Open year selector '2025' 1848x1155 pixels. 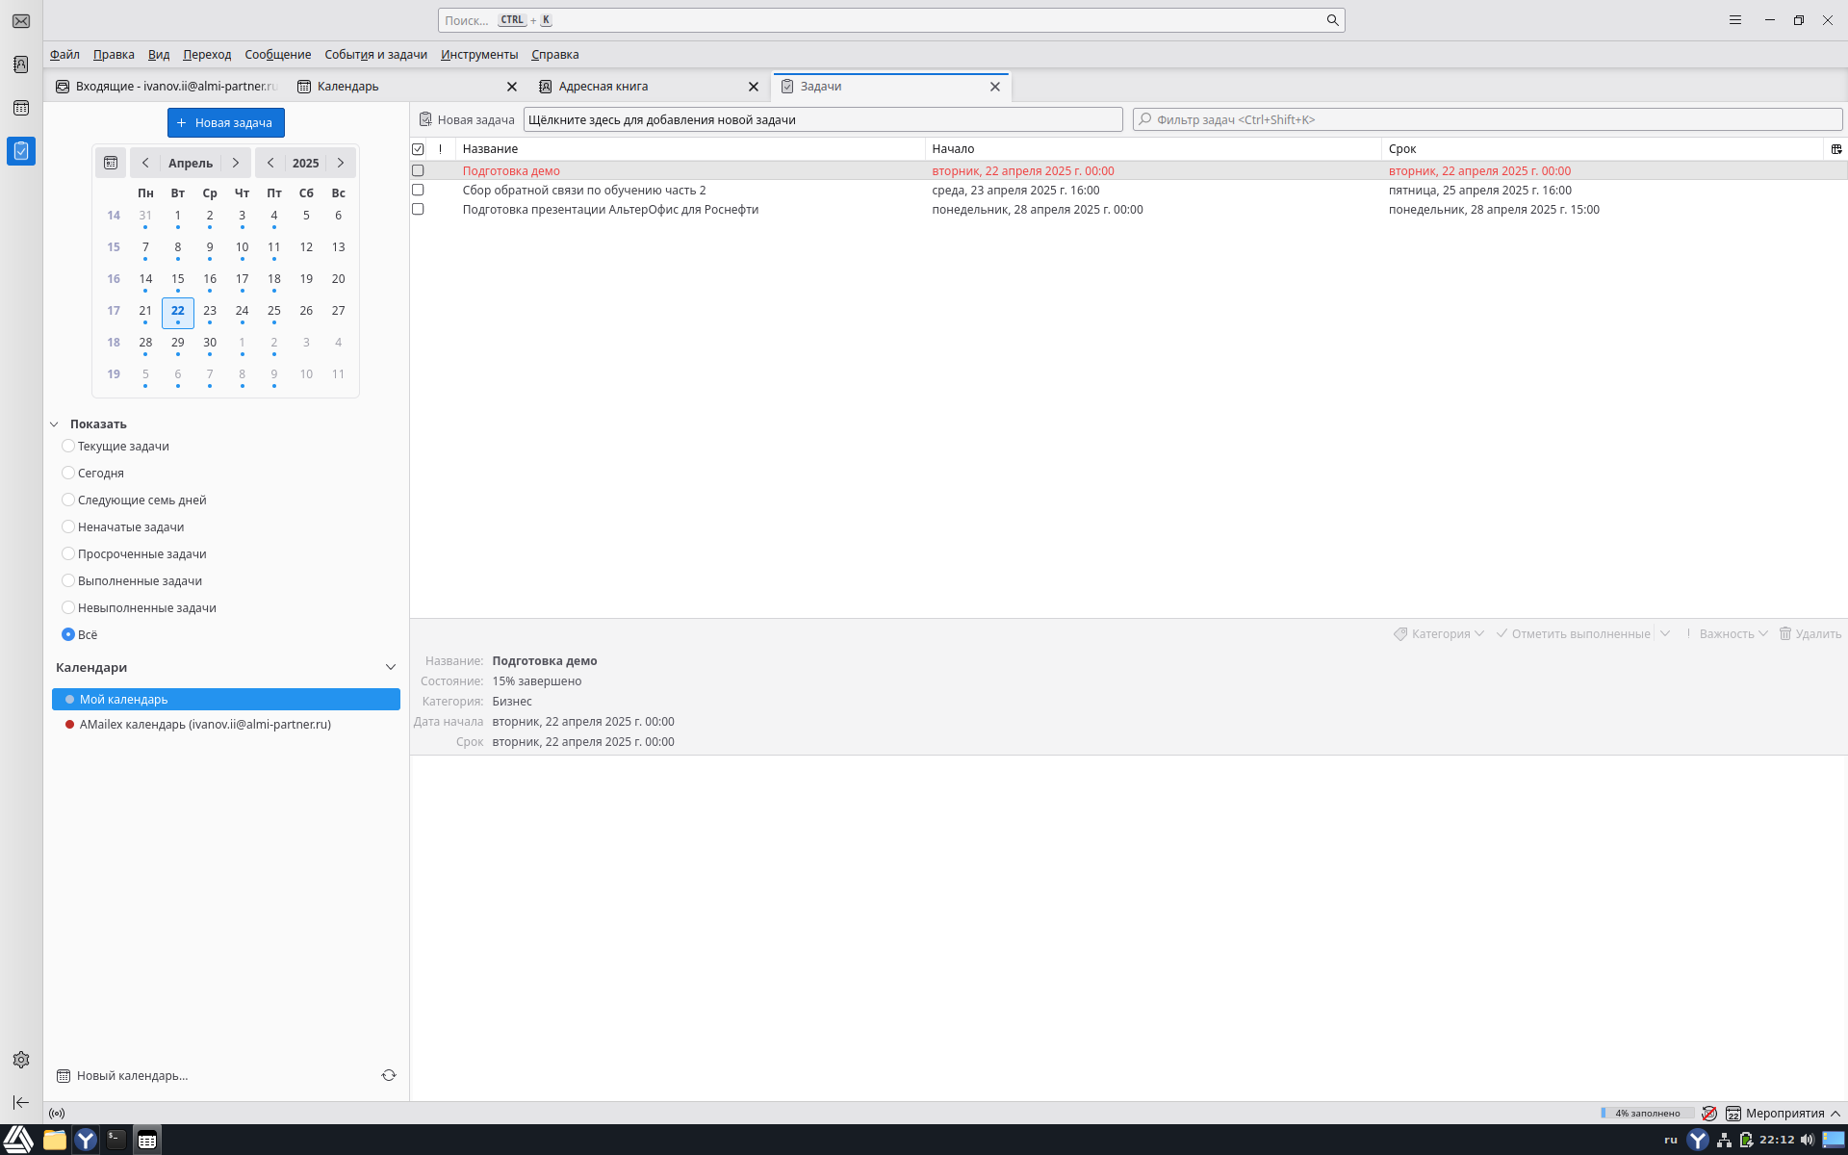(306, 163)
